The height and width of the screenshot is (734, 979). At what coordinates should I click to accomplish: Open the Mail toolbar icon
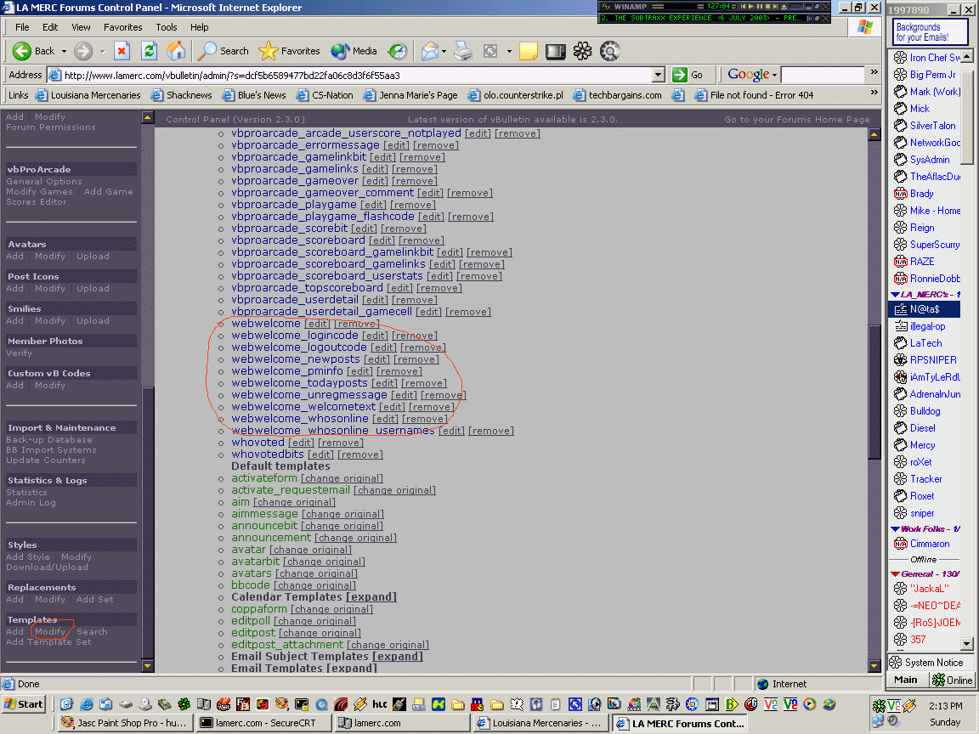pyautogui.click(x=430, y=51)
